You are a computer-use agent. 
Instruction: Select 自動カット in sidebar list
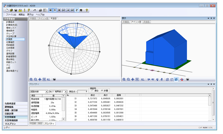(11, 62)
